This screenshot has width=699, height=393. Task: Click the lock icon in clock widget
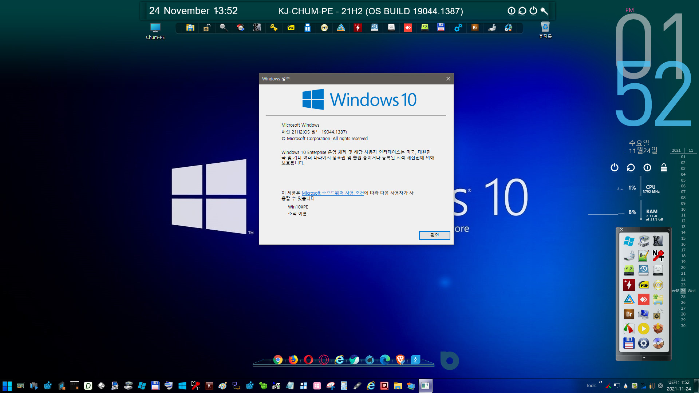pos(664,167)
